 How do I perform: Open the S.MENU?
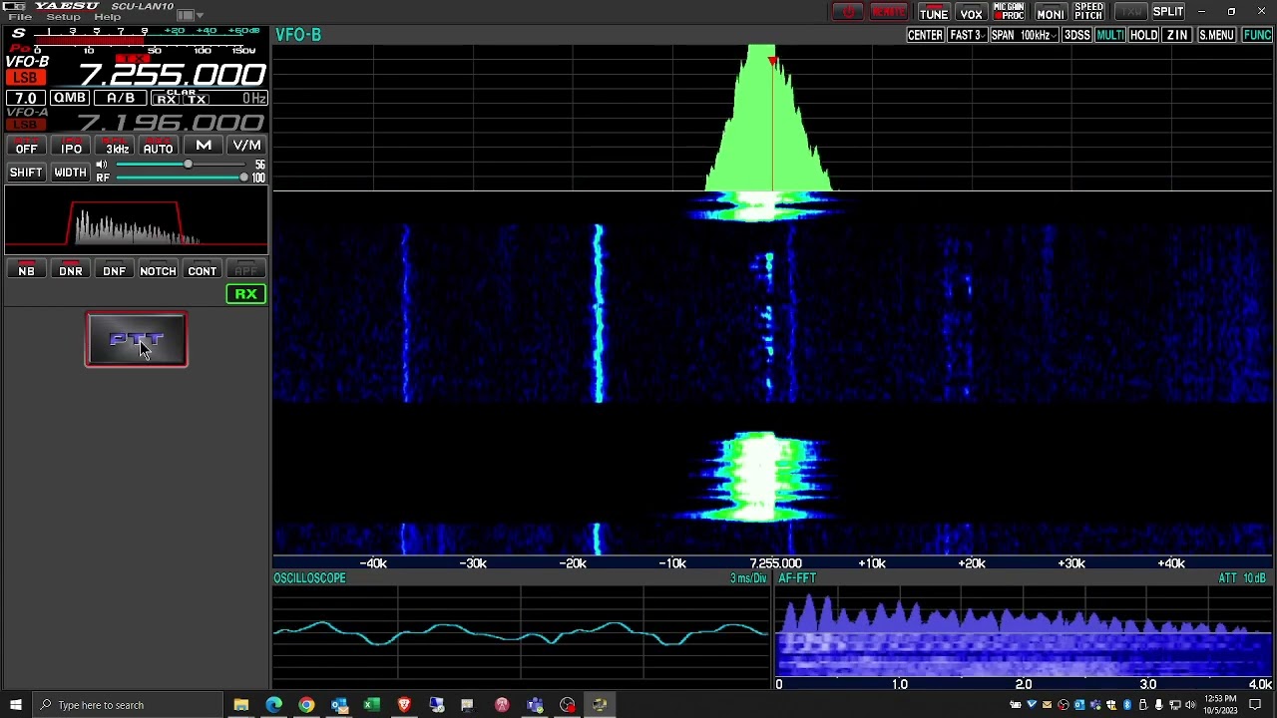1216,35
